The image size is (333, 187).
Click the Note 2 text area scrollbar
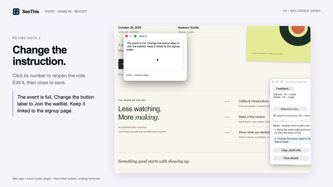click(183, 56)
